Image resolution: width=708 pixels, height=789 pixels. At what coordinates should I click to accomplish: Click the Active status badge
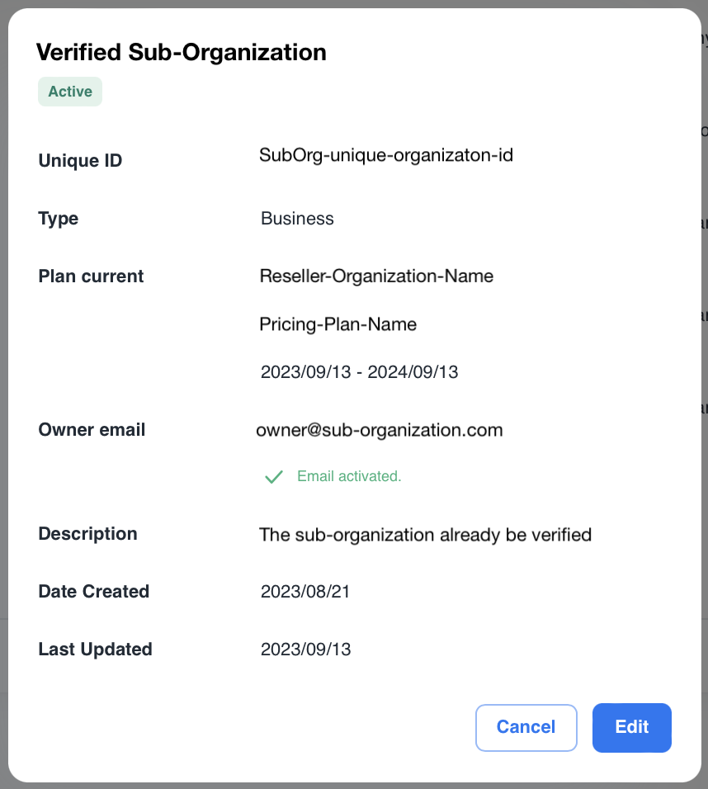click(x=70, y=92)
